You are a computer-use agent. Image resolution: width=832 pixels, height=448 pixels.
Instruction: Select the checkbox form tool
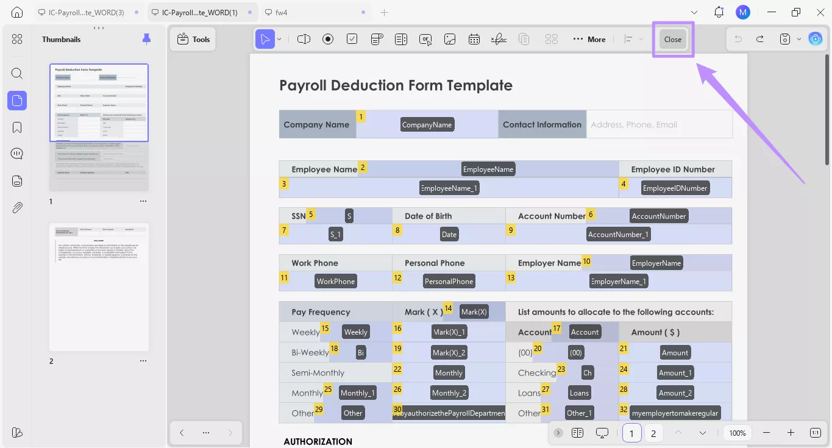coord(352,39)
